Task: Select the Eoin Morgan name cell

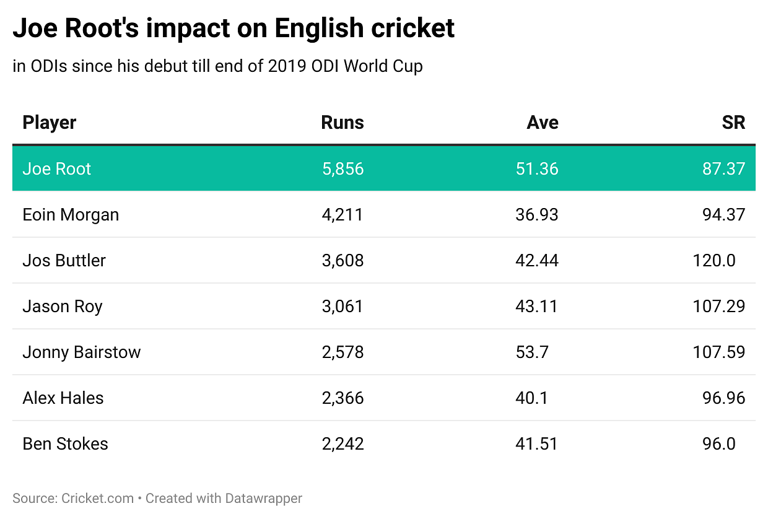Action: click(71, 215)
